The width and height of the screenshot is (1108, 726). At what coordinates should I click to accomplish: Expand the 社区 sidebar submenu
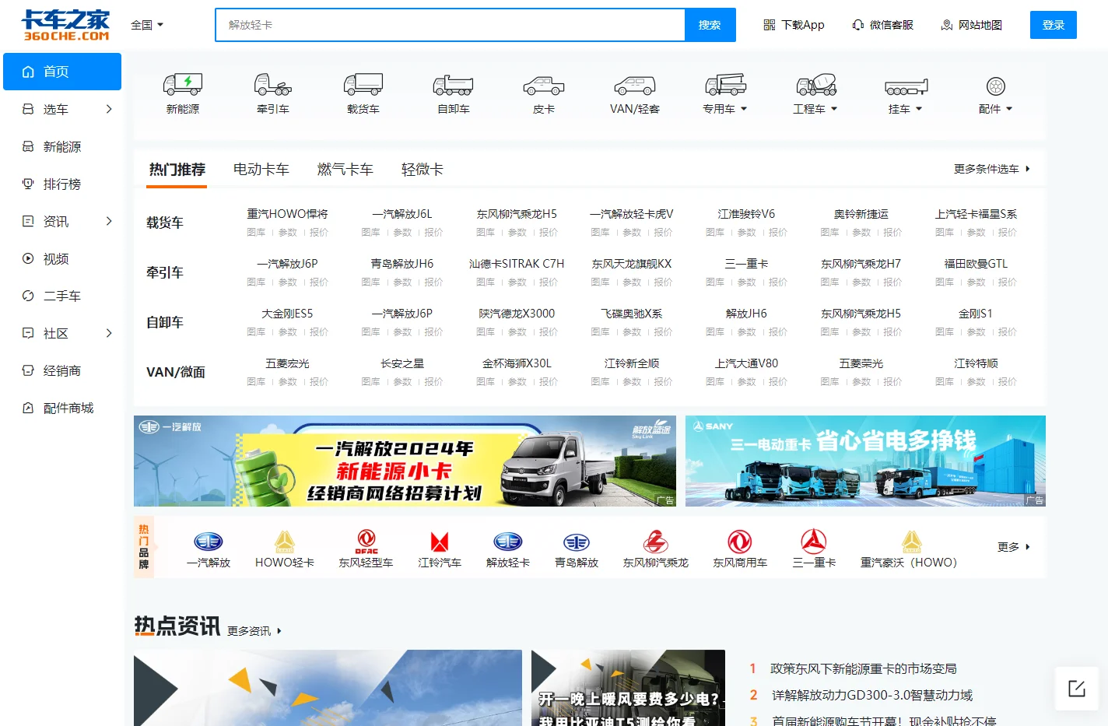[109, 333]
